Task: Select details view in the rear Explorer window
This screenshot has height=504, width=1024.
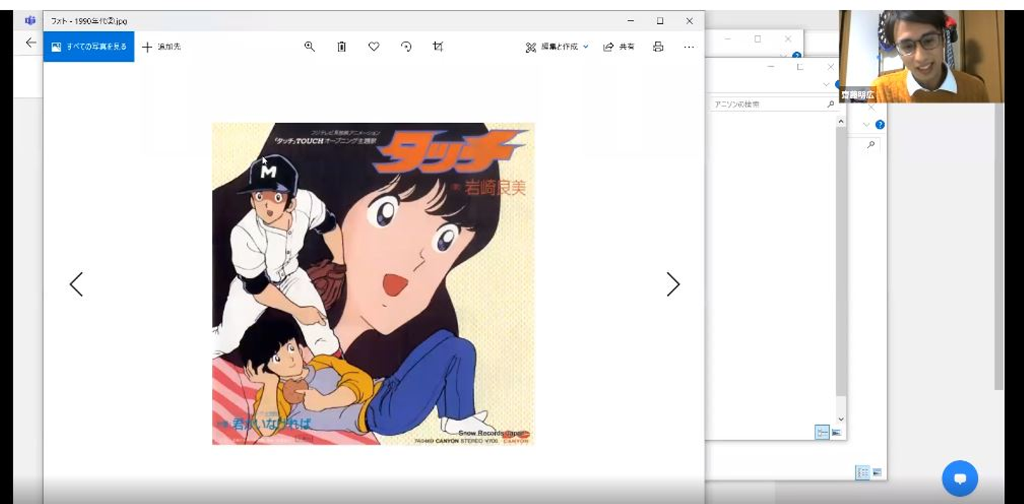Action: click(x=863, y=472)
